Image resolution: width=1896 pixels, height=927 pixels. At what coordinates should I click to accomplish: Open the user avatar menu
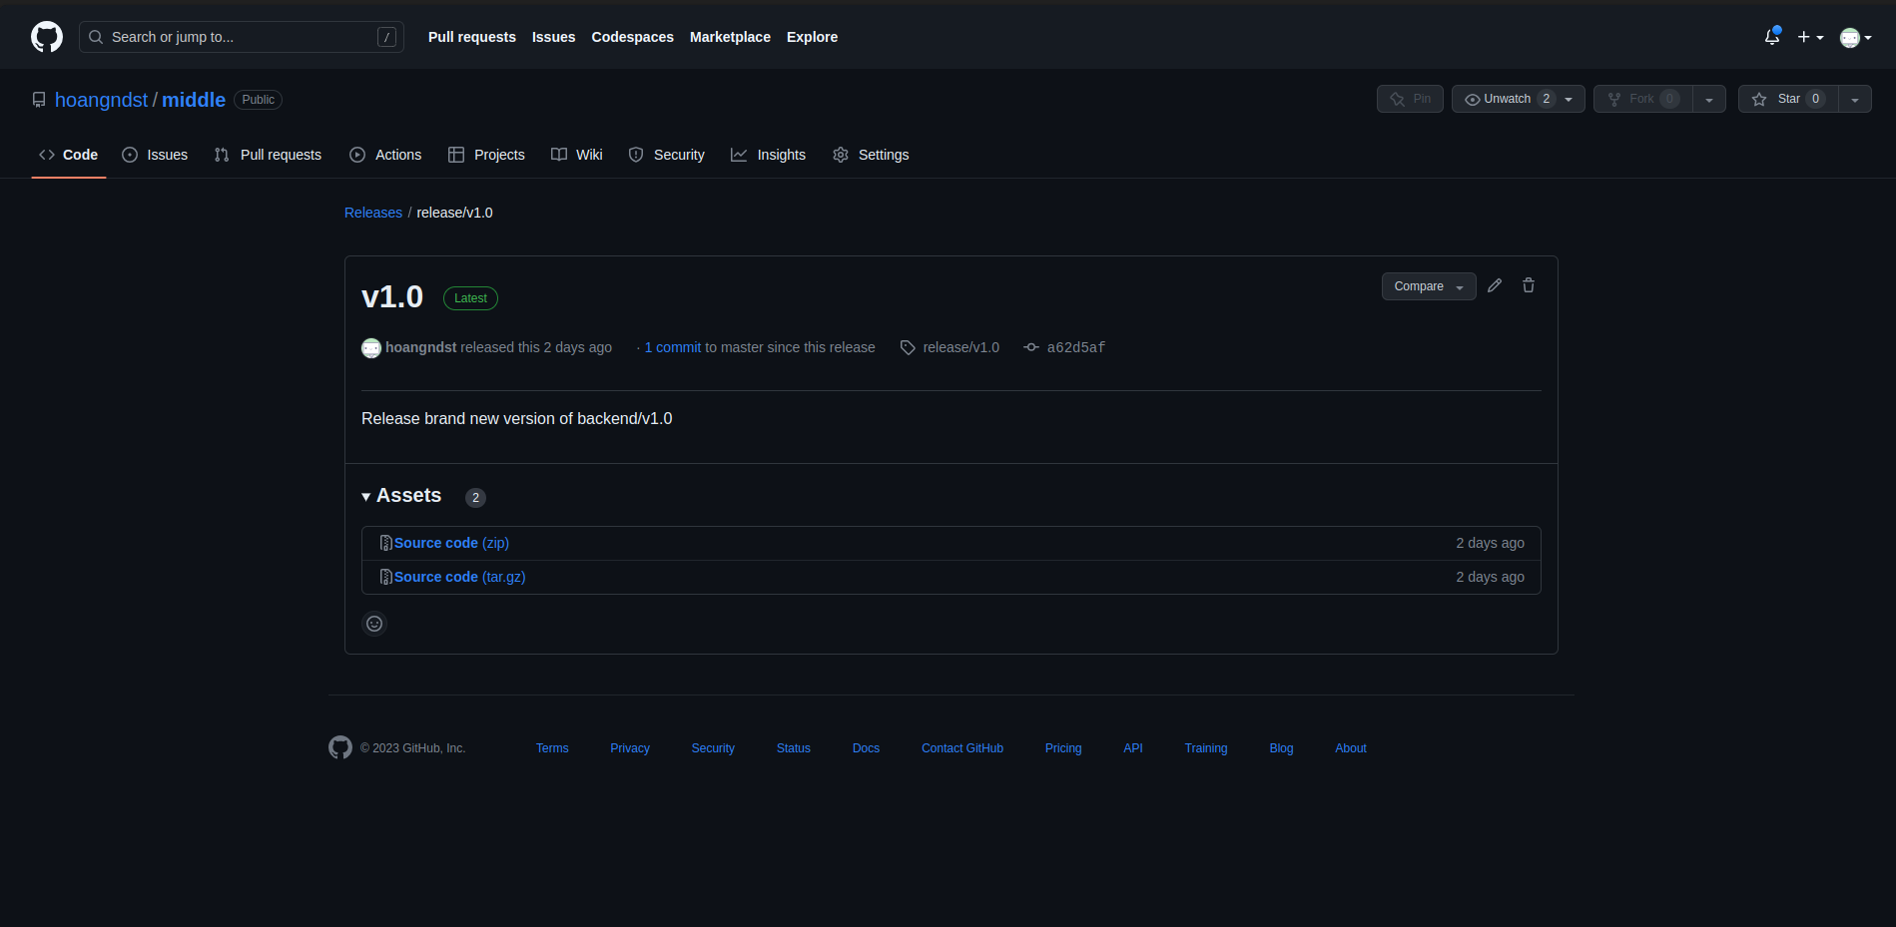[x=1855, y=37]
